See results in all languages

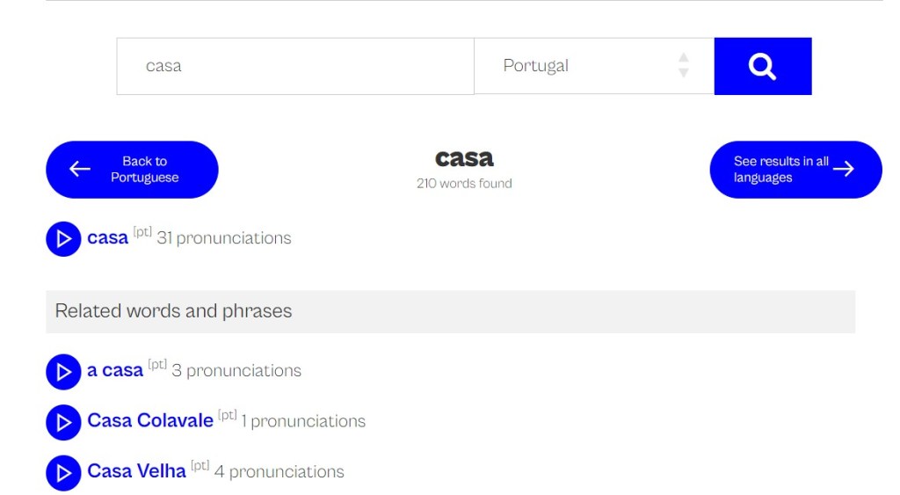(x=780, y=170)
